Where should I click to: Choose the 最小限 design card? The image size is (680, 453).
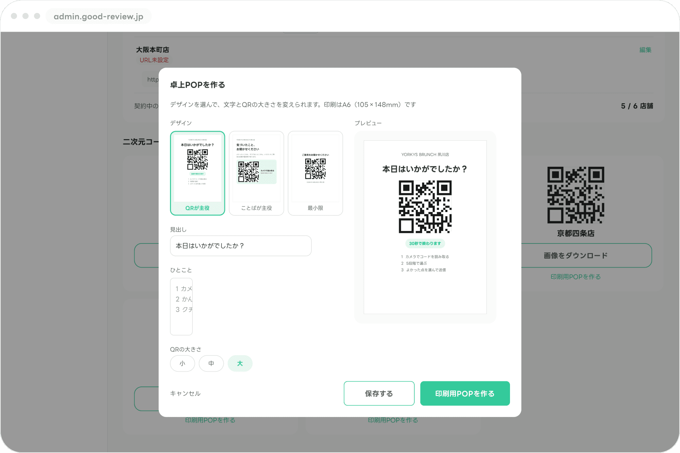(x=316, y=173)
